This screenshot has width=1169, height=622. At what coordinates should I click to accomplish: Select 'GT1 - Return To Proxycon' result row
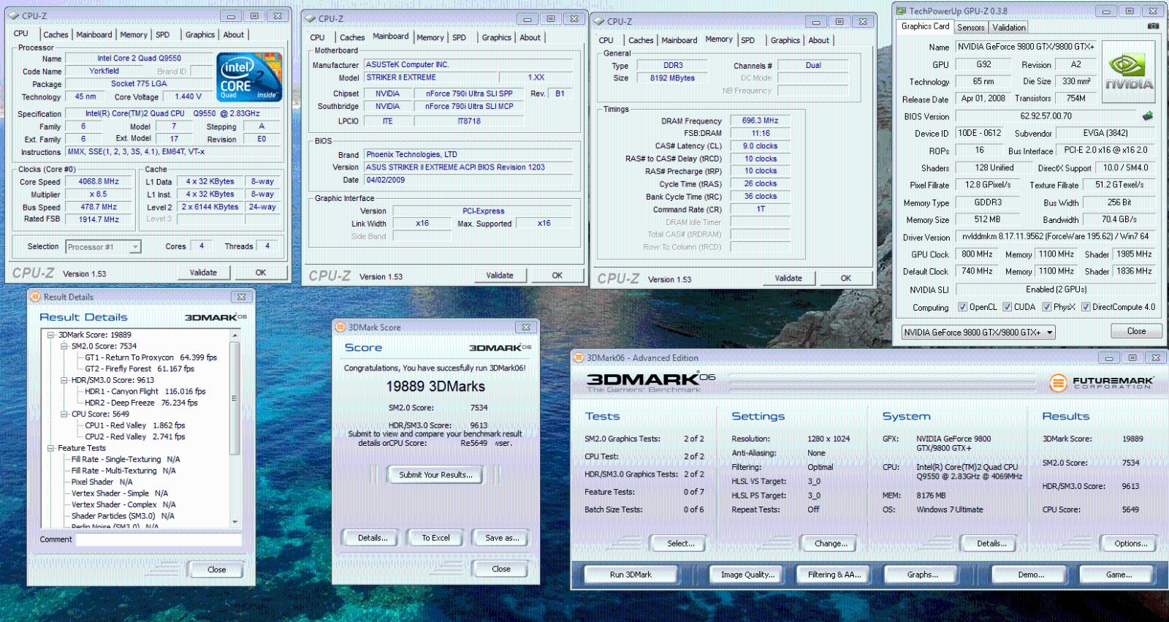(151, 358)
